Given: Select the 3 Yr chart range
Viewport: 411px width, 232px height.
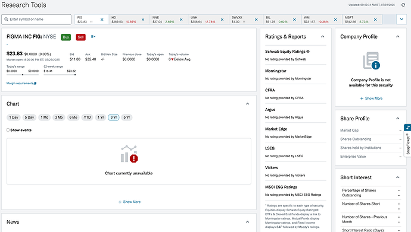Looking at the screenshot, I should [114, 117].
